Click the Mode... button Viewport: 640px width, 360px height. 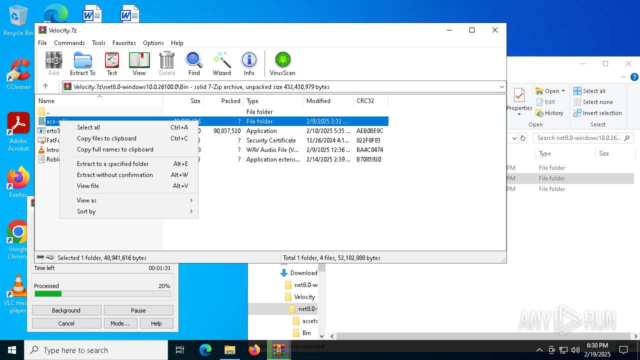[120, 323]
